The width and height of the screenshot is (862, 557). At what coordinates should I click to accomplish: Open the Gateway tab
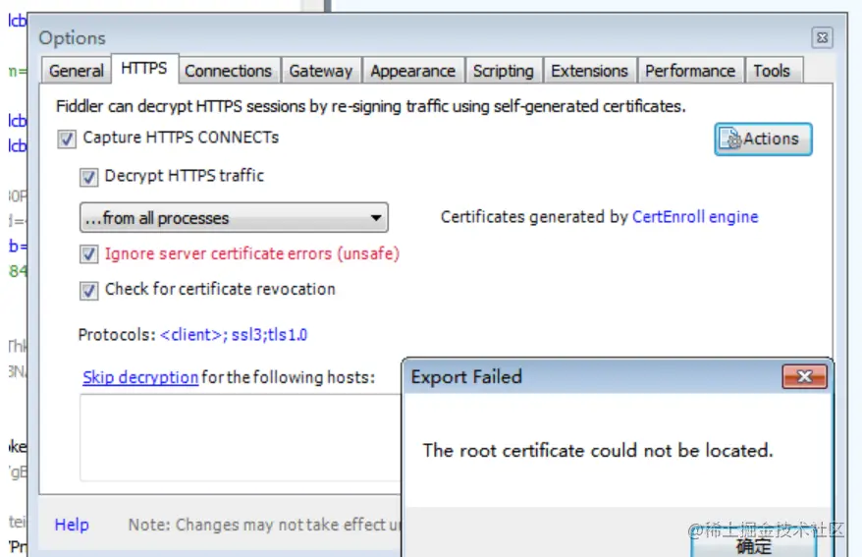click(x=321, y=71)
